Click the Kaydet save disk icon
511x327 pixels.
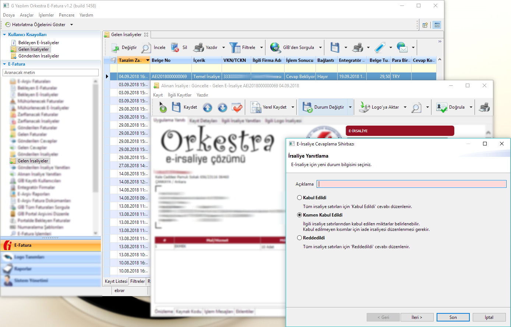[x=176, y=107]
